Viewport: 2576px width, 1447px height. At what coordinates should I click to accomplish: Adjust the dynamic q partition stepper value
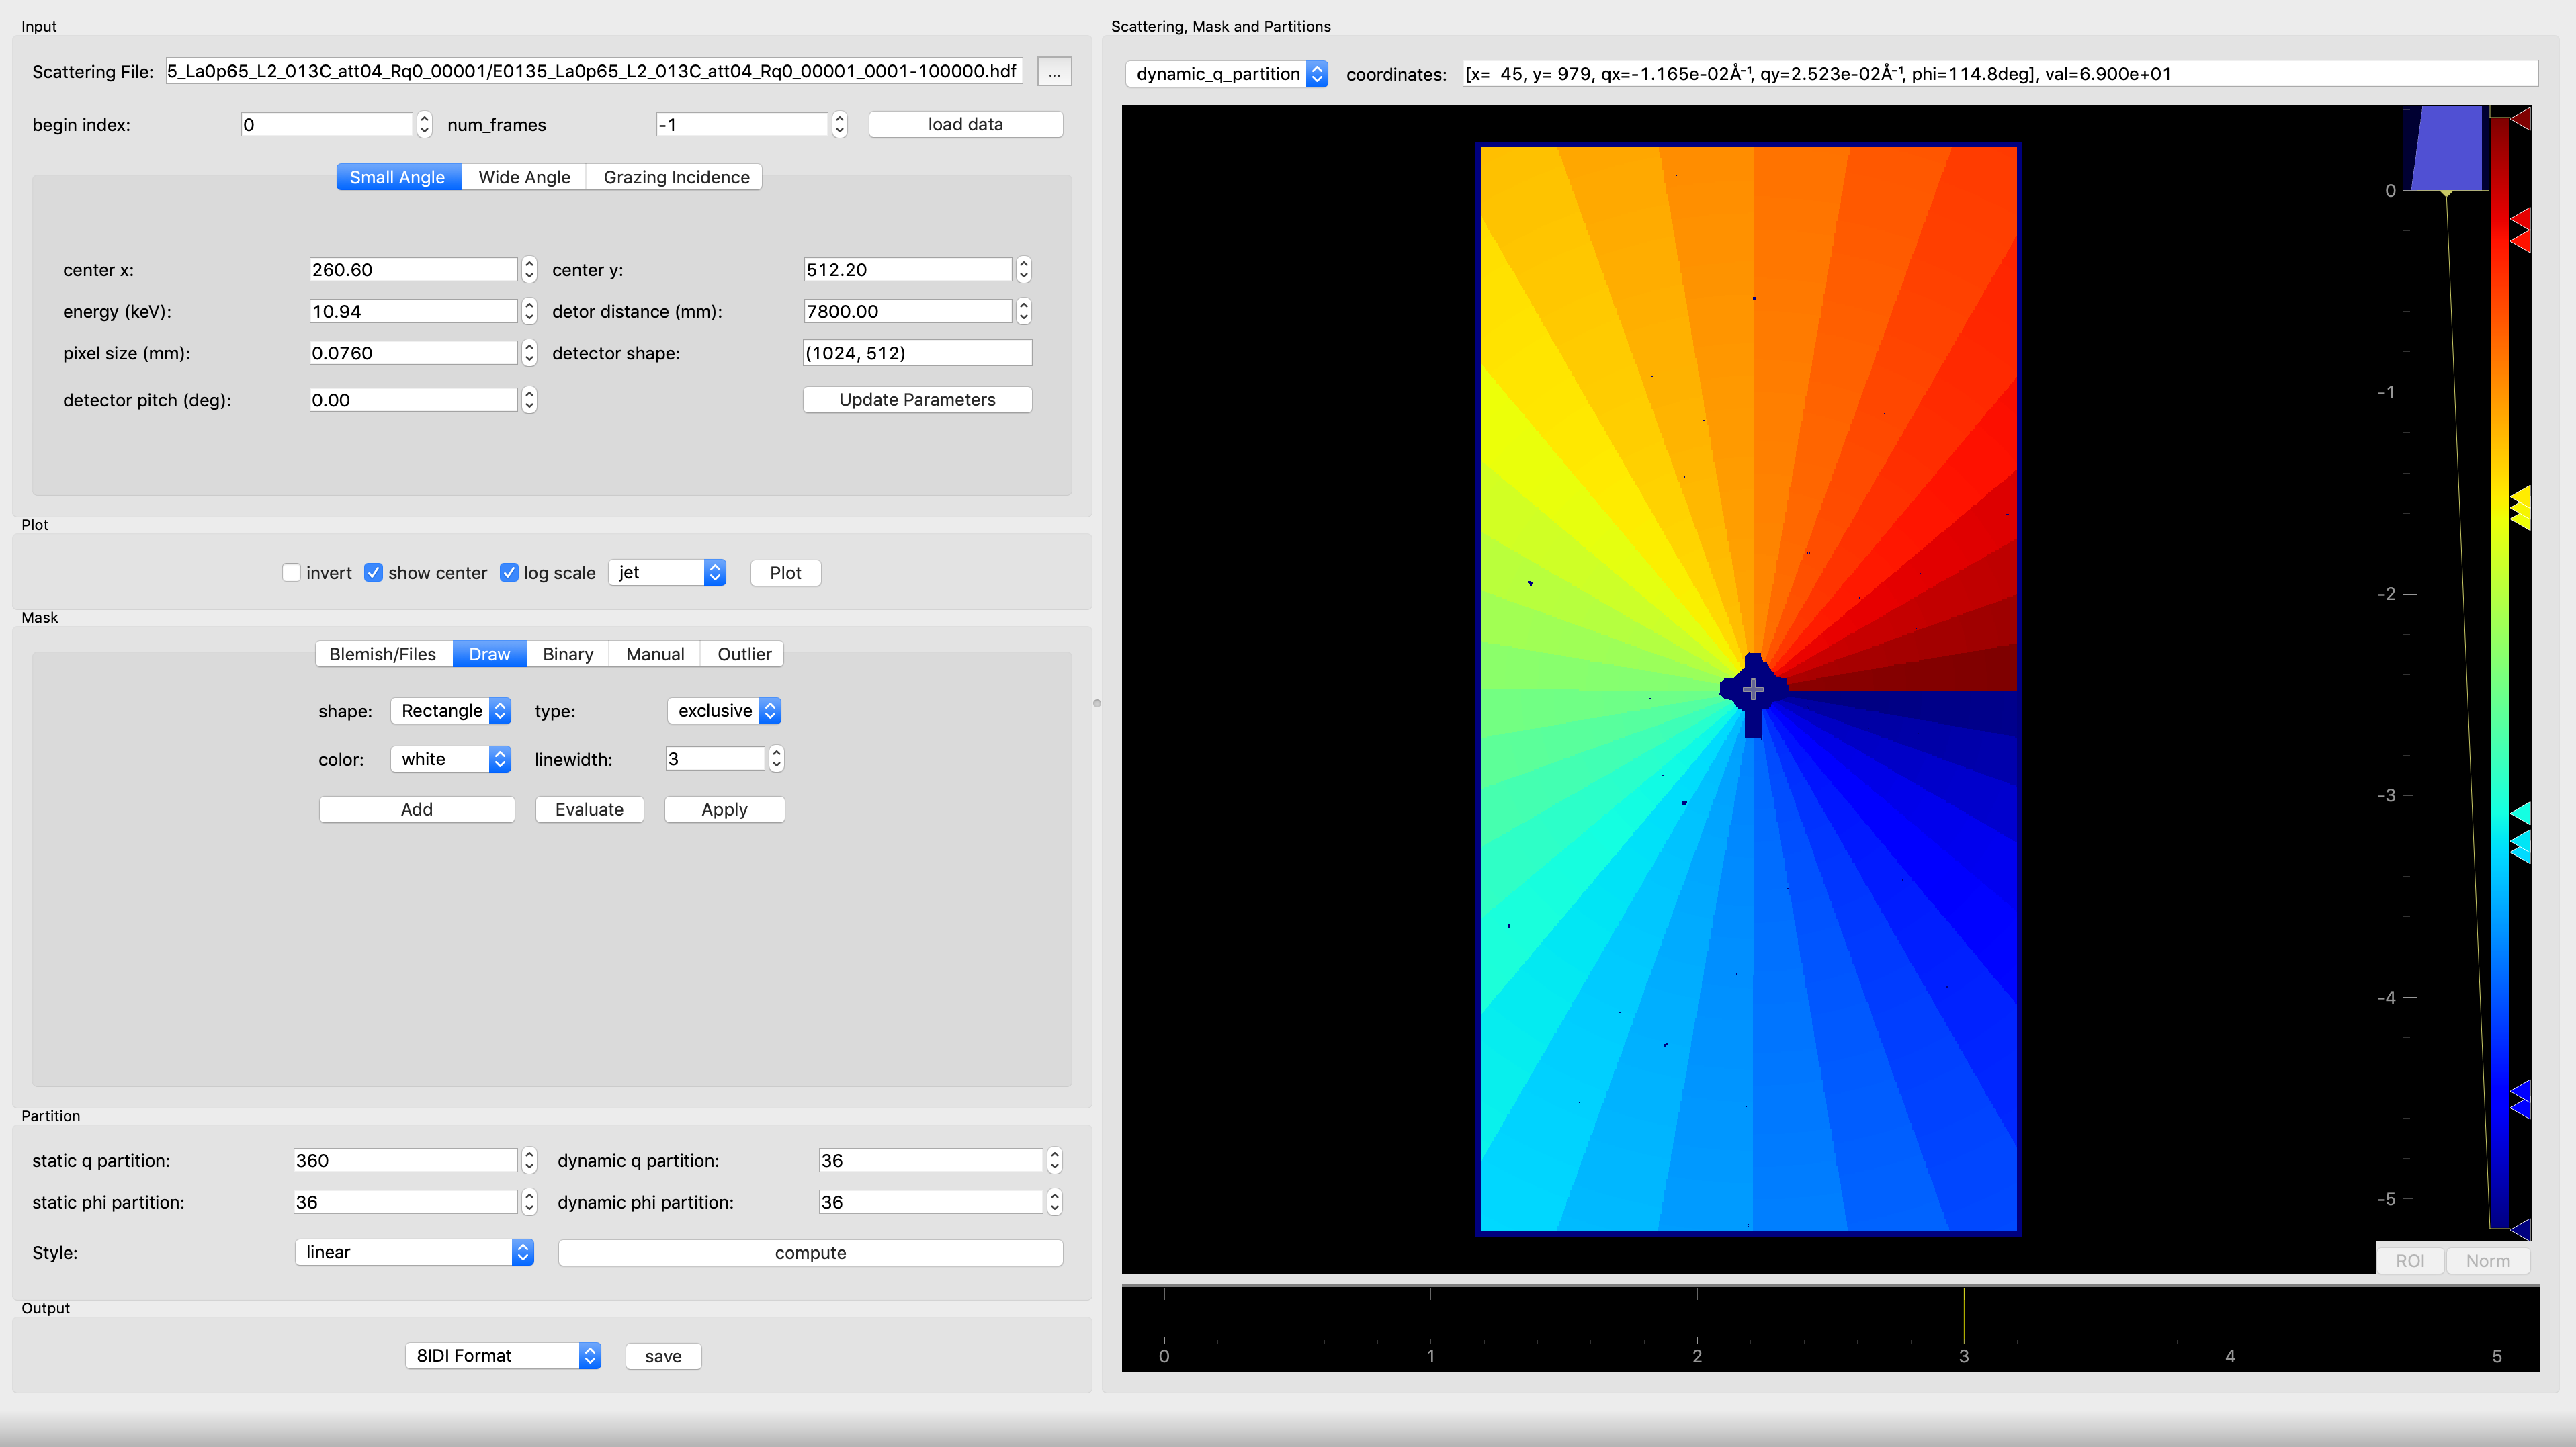(1056, 1159)
